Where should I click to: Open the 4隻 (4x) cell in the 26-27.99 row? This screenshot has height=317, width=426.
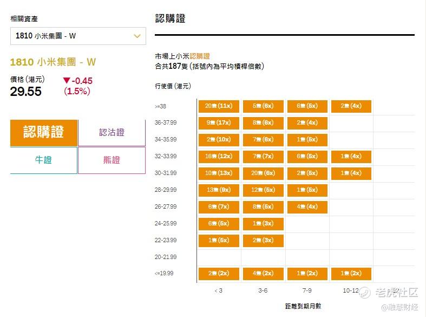[x=307, y=207]
